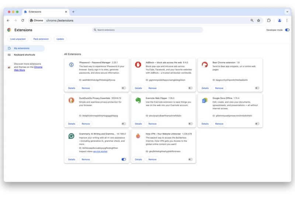Open the Chrome three-dot menu

click(x=287, y=20)
